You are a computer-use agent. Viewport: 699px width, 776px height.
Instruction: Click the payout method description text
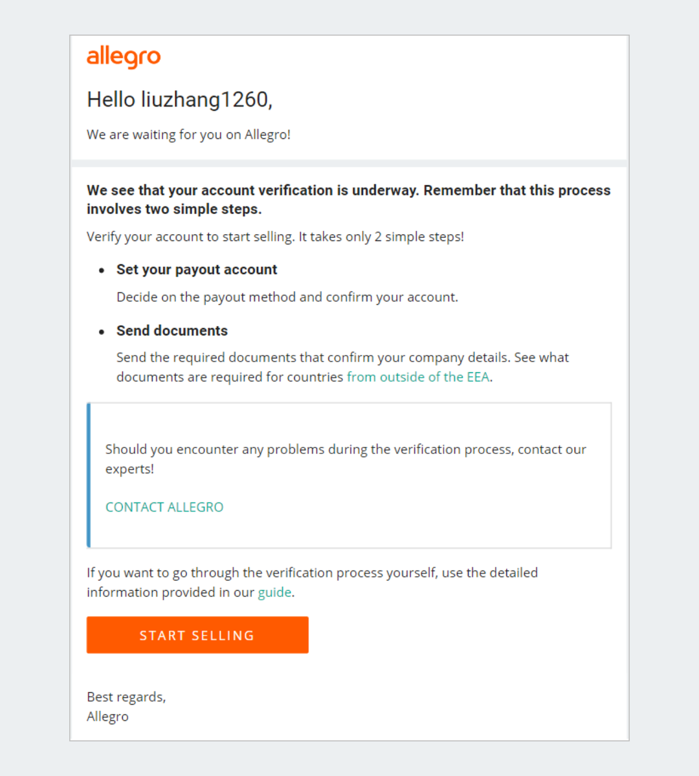pos(287,297)
